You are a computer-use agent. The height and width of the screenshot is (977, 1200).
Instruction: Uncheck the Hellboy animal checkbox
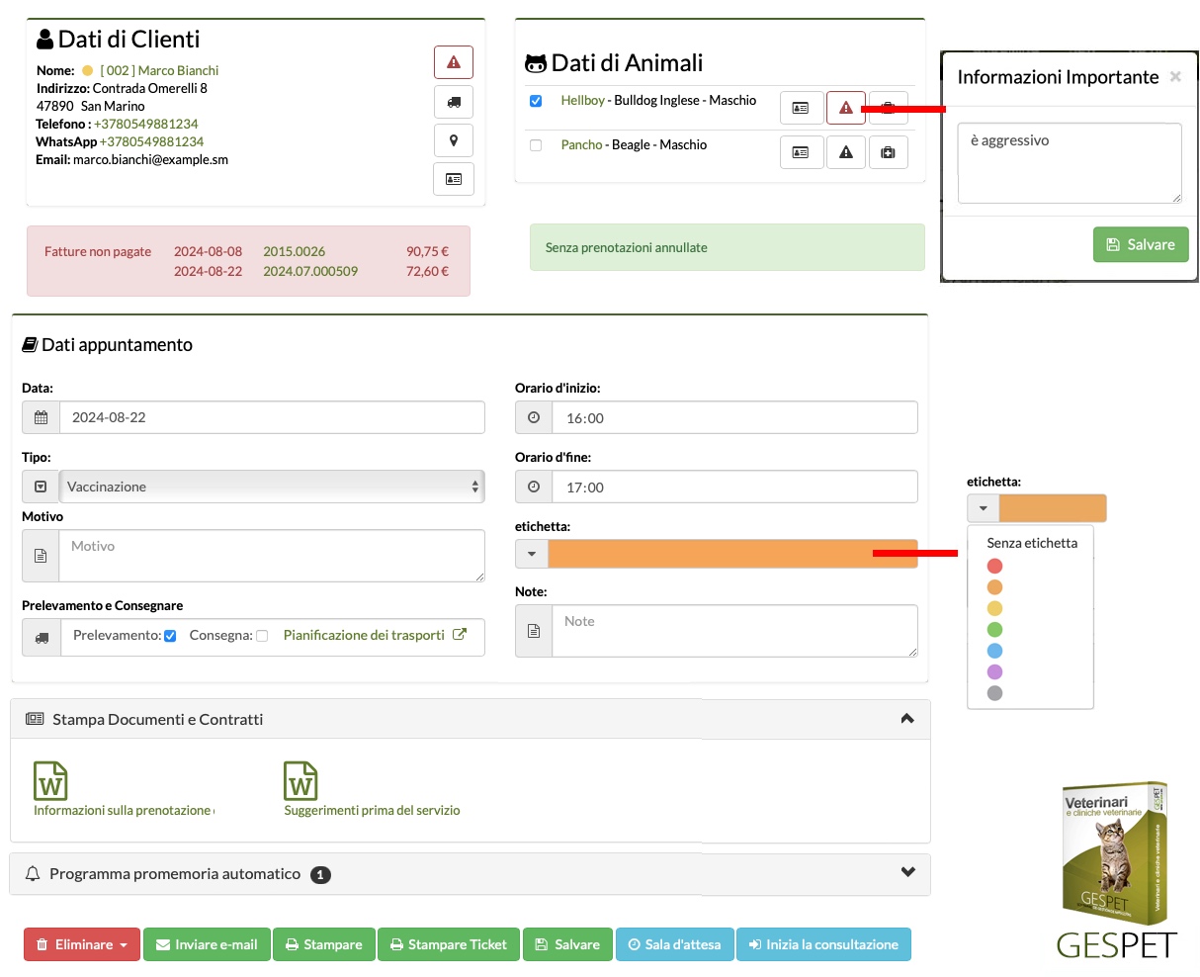tap(536, 101)
